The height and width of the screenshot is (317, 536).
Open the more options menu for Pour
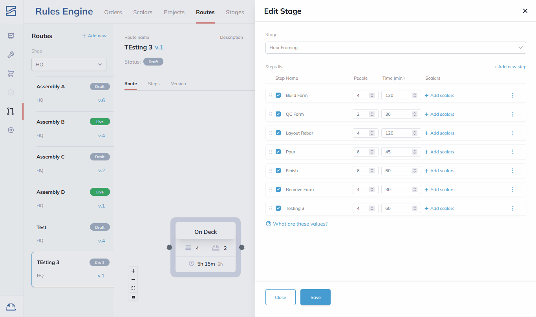[513, 152]
